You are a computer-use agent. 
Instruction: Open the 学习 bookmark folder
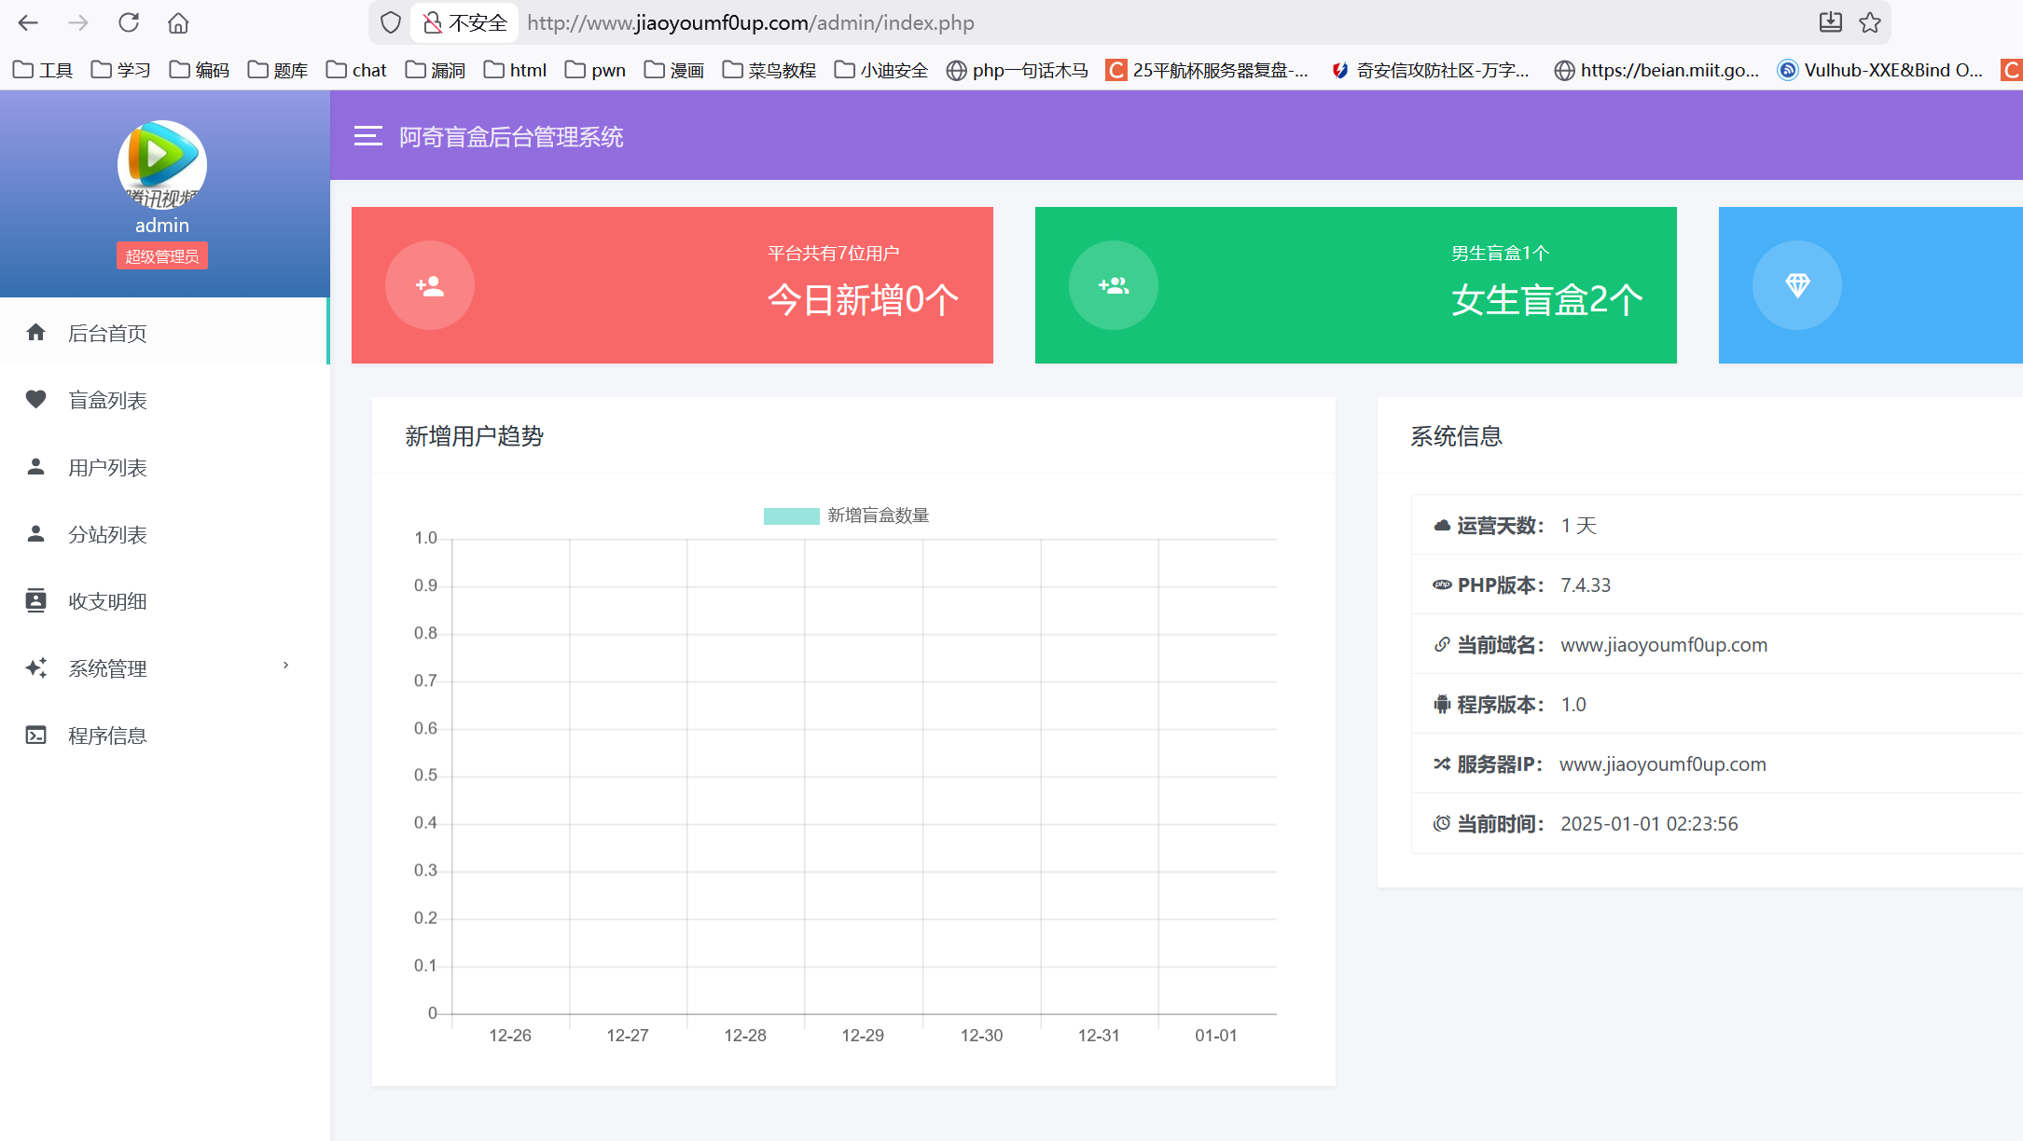point(121,70)
